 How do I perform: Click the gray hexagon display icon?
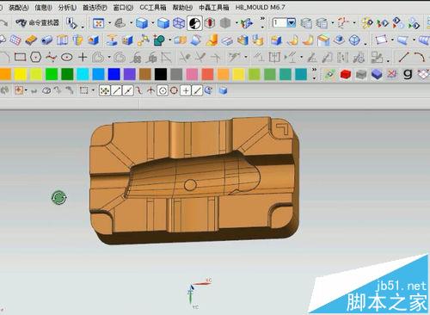click(x=225, y=23)
